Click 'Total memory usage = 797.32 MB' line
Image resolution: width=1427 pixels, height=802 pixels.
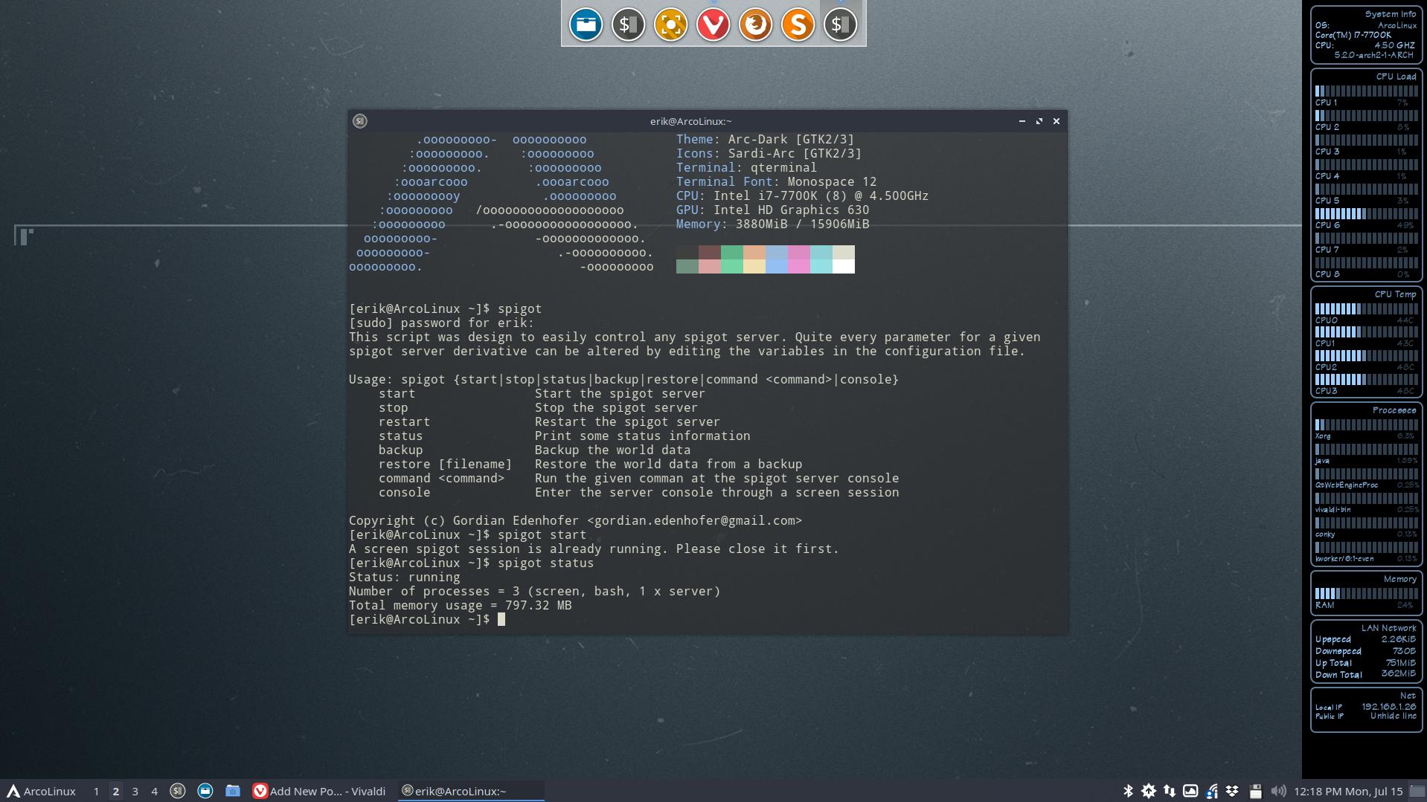click(461, 605)
